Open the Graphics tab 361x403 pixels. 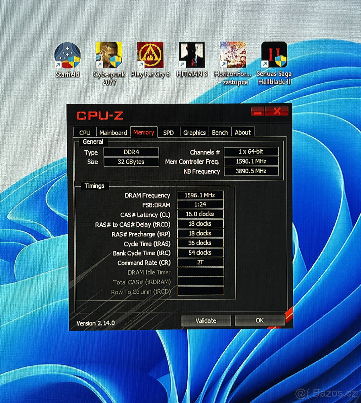(x=194, y=132)
